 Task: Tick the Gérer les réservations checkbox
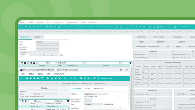tap(156, 94)
